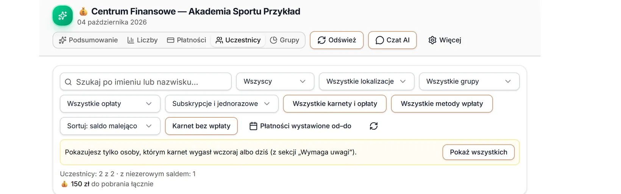Click the Odśwież button
The width and height of the screenshot is (621, 194).
[337, 40]
